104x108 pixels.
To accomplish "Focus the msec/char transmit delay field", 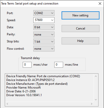I will (27, 65).
